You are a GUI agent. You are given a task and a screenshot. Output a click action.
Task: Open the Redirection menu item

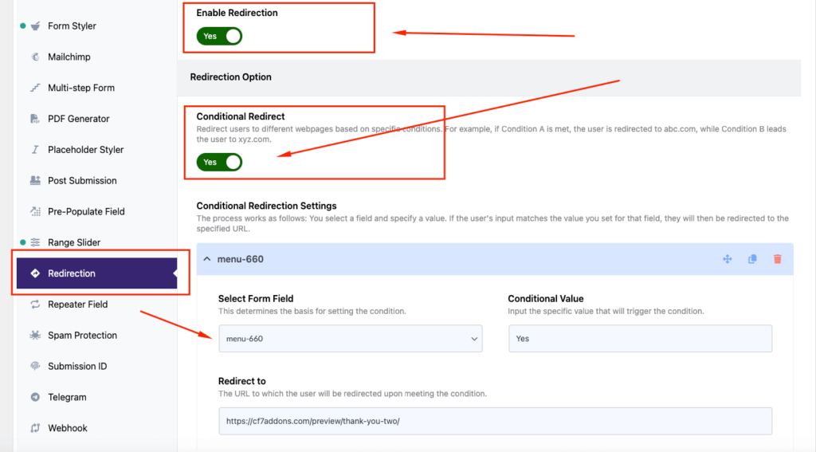coord(72,273)
